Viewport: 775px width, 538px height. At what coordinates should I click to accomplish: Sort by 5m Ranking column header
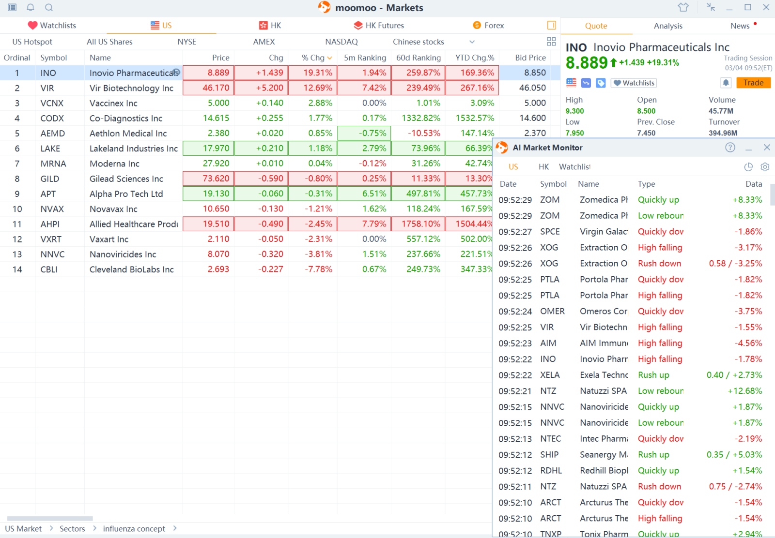tap(365, 58)
